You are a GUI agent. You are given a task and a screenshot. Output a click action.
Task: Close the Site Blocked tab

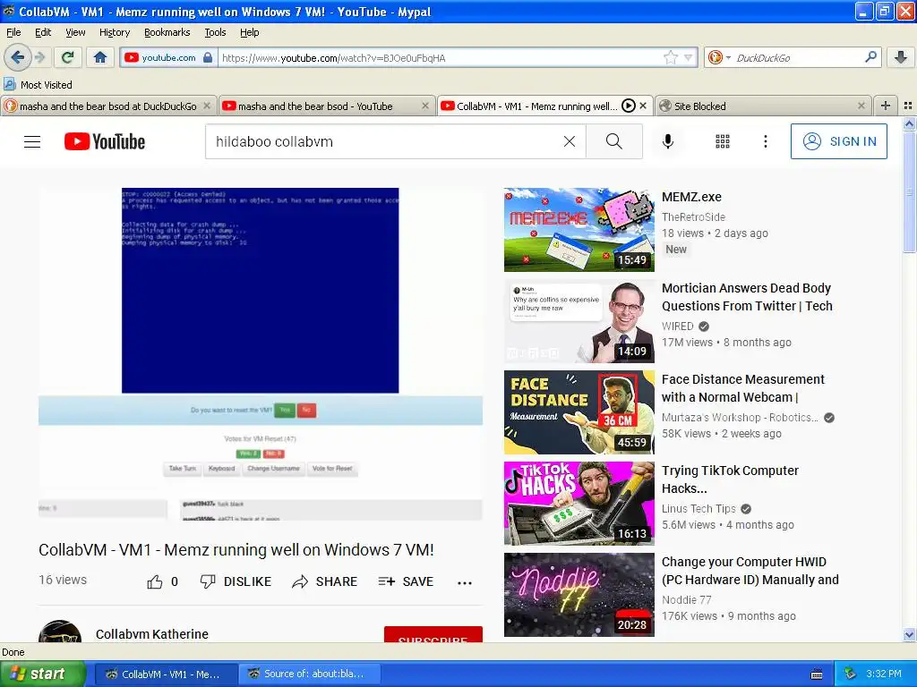[x=861, y=106]
